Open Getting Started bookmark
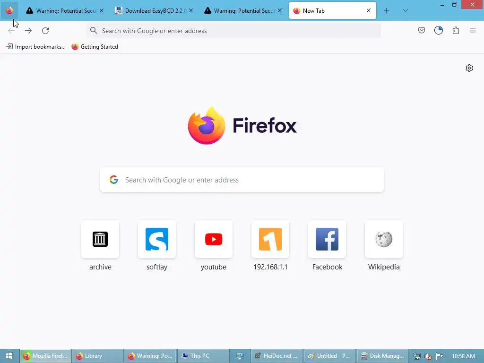The image size is (484, 363). pyautogui.click(x=95, y=47)
